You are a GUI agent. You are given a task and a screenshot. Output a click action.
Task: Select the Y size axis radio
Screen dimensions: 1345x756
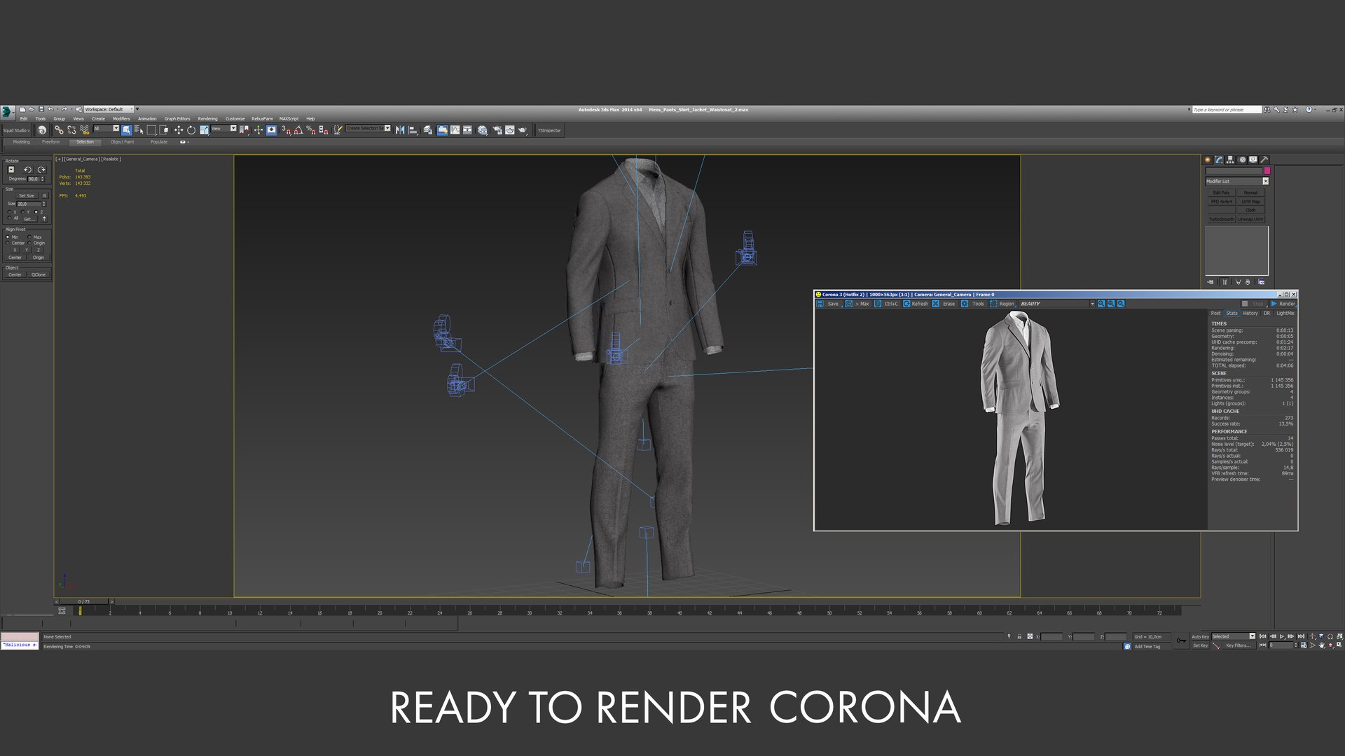(22, 211)
